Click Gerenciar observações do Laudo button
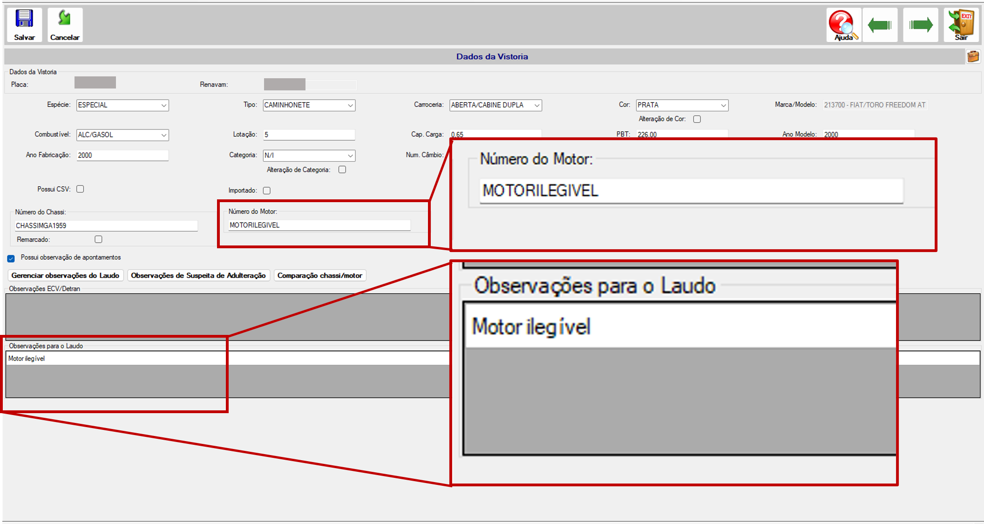Viewport: 984px width, 524px height. [x=66, y=275]
